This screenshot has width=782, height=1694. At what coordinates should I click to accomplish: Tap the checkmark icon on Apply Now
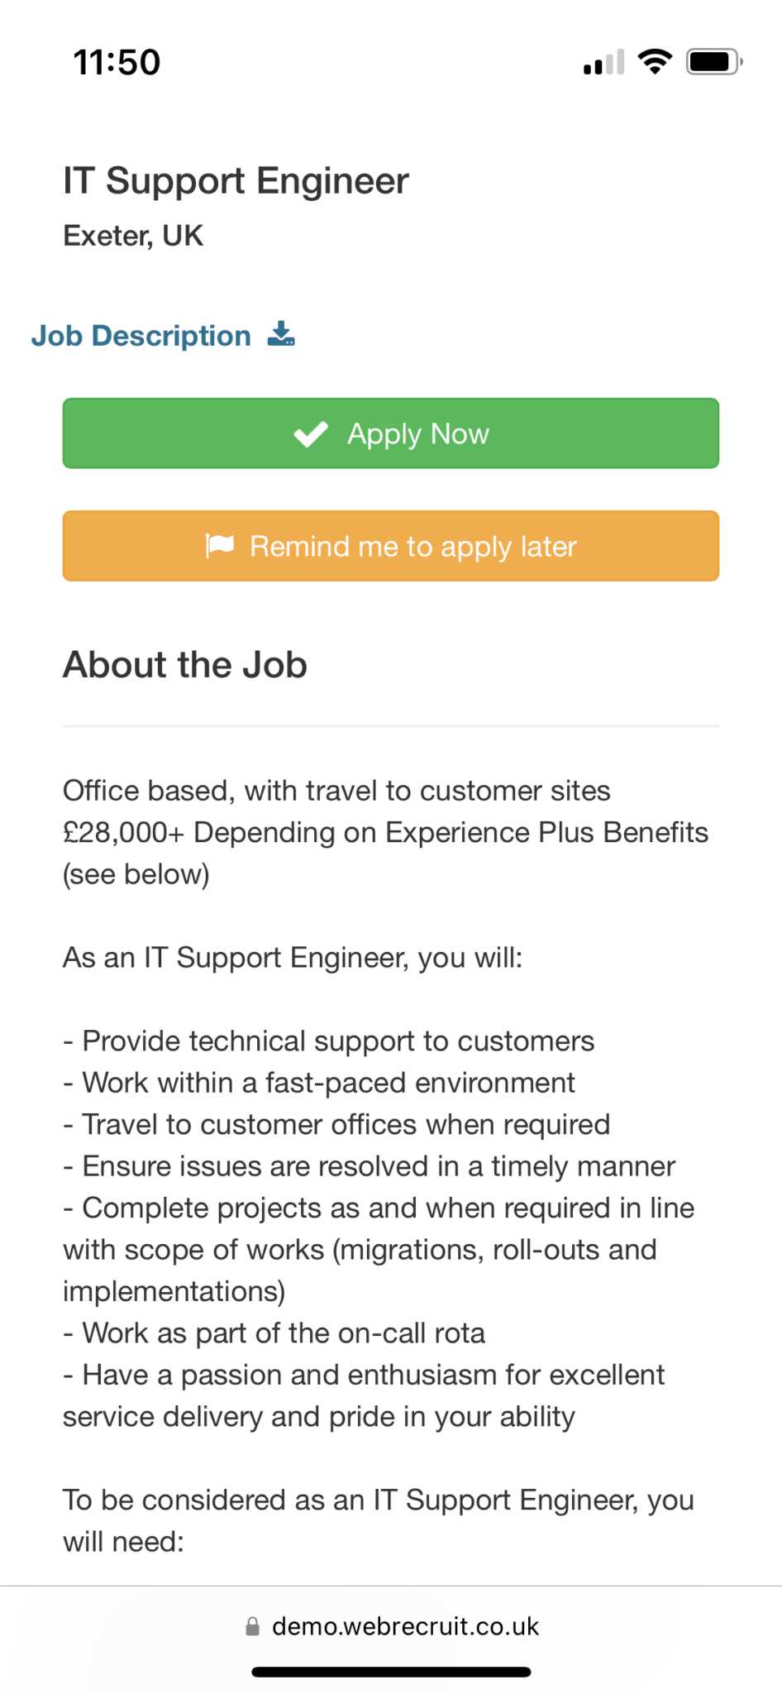coord(312,434)
